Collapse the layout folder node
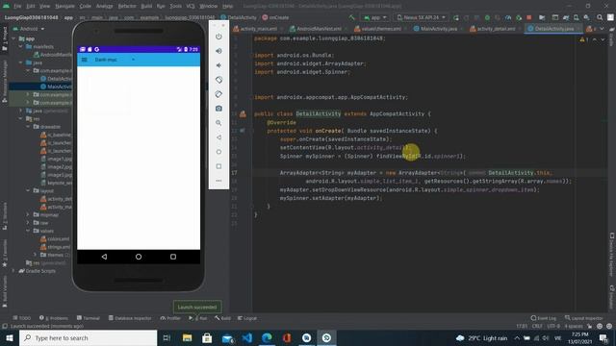 [x=28, y=190]
